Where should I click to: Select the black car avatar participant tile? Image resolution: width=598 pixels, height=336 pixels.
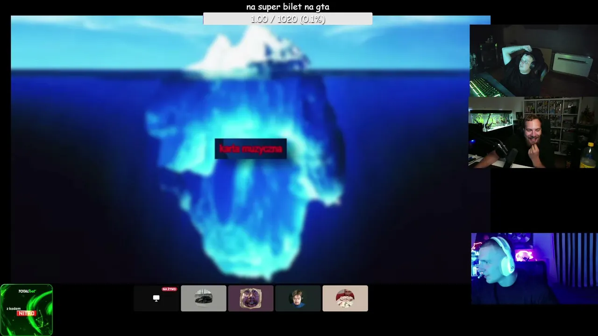tap(204, 298)
